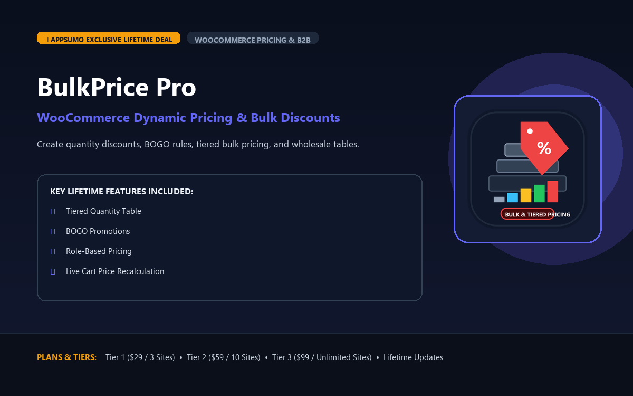Click the bullet icon beside Live Cart Price Recalculation
The height and width of the screenshot is (396, 633).
53,271
